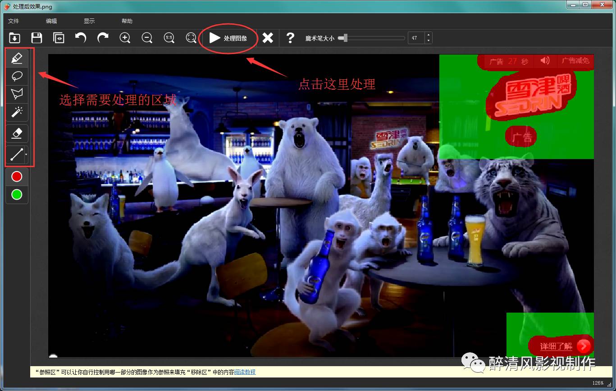Toggle the view original image eye icon
This screenshot has height=391, width=616.
(59, 38)
